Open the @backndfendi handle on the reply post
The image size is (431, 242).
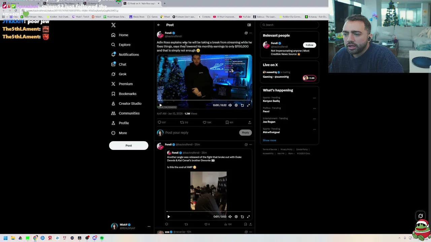(x=184, y=145)
